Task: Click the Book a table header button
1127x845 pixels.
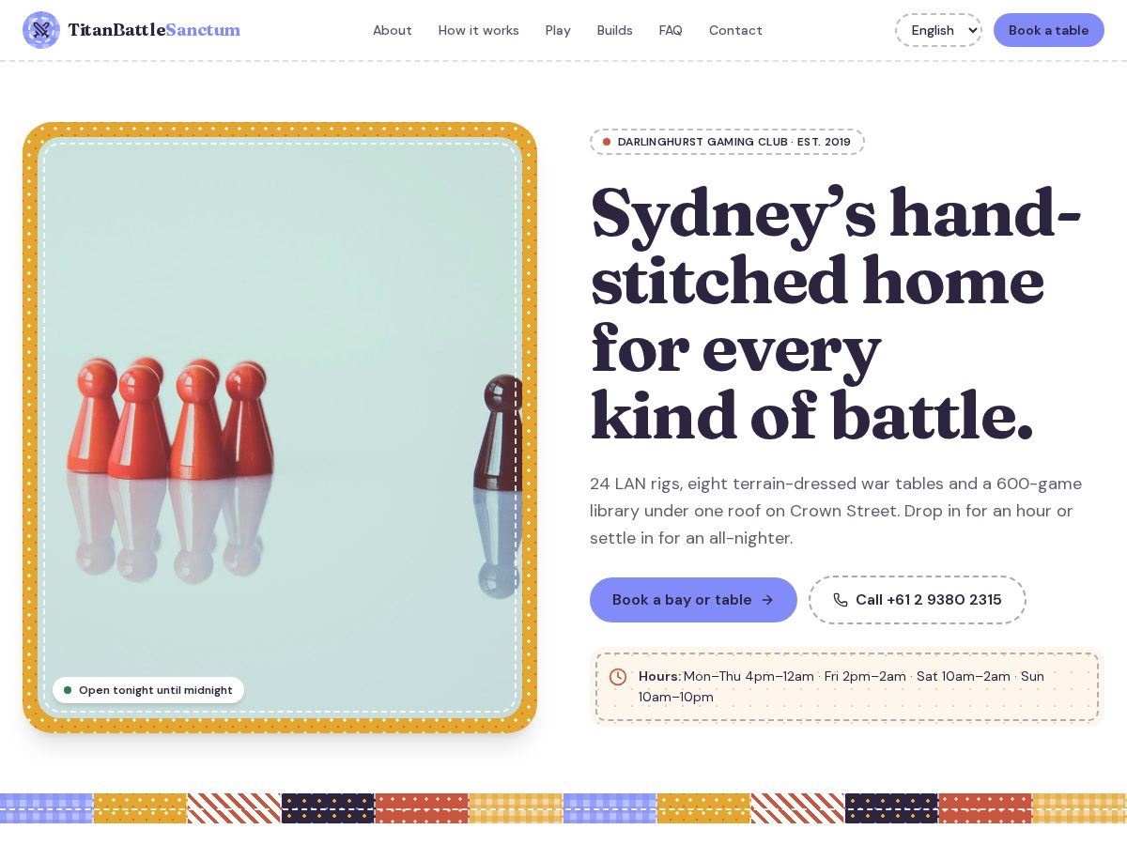Action: point(1049,30)
